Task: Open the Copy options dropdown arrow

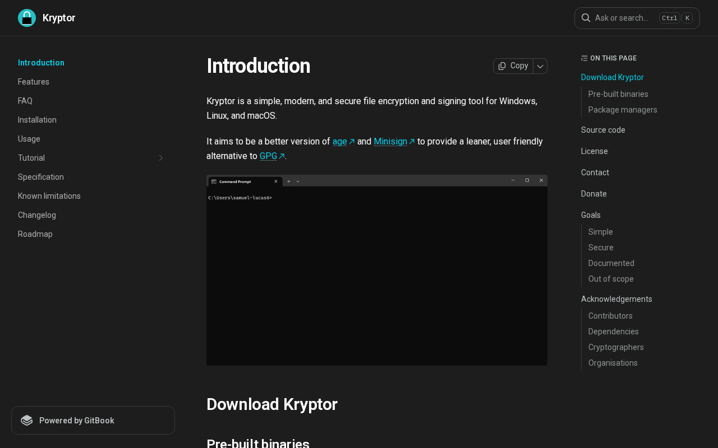Action: point(540,66)
